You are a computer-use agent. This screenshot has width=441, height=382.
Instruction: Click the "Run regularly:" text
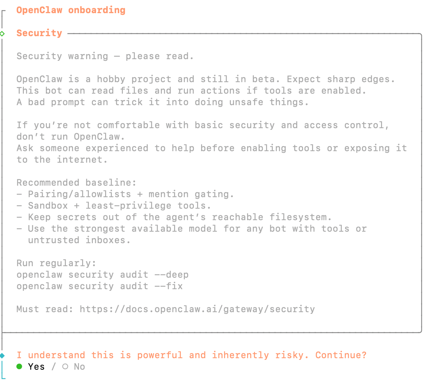(x=56, y=263)
